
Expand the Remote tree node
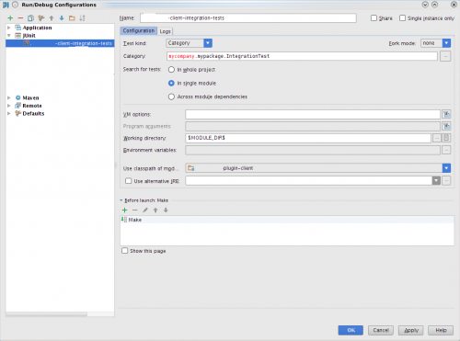click(9, 106)
